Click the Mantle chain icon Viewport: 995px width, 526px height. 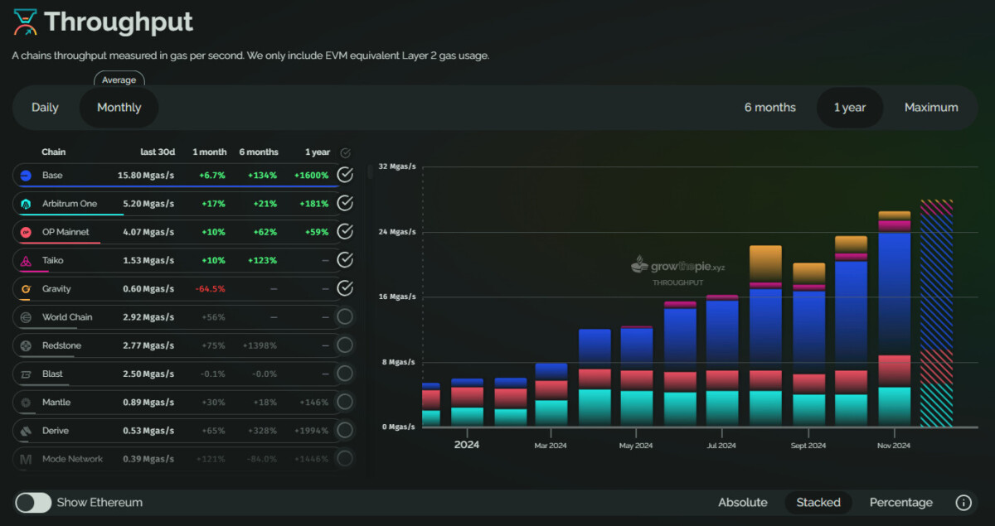pyautogui.click(x=26, y=403)
